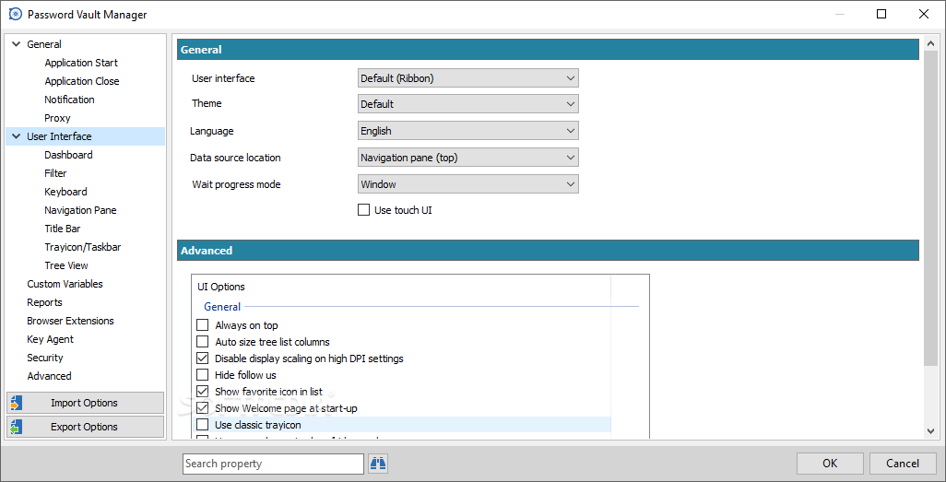Check the Always on top option

click(x=203, y=325)
